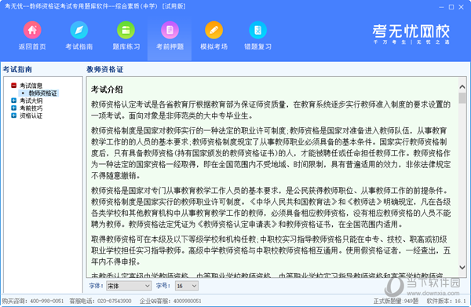Expand the 考试大纲 tree node

click(x=13, y=101)
